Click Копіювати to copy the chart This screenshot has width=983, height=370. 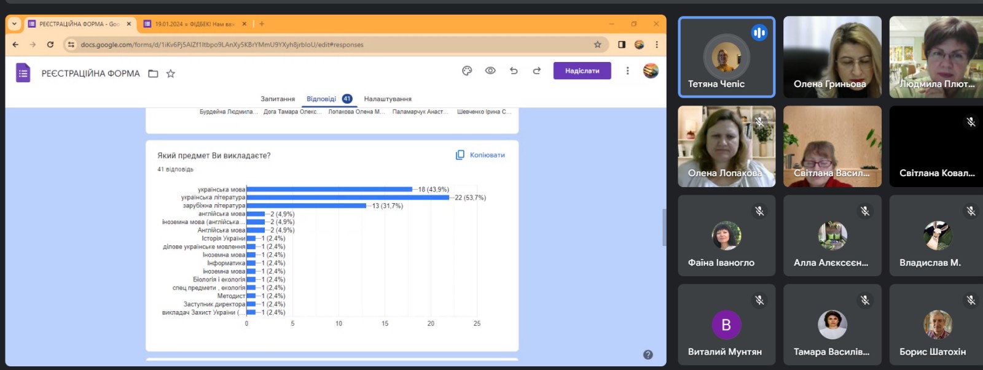tap(480, 155)
